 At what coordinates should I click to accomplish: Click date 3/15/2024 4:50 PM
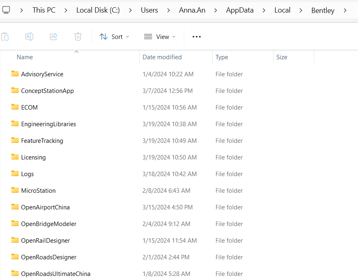tap(168, 207)
